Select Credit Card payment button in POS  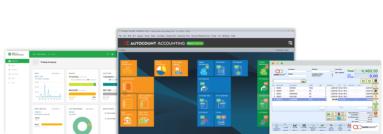pos(331,118)
